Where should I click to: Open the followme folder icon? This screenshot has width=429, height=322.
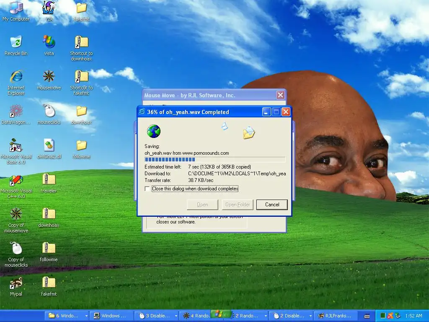click(81, 149)
